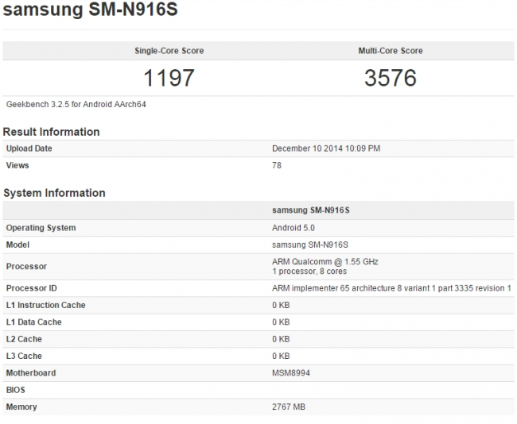The image size is (517, 424).
Task: Click the '2767 MB' memory value
Action: pyautogui.click(x=289, y=407)
